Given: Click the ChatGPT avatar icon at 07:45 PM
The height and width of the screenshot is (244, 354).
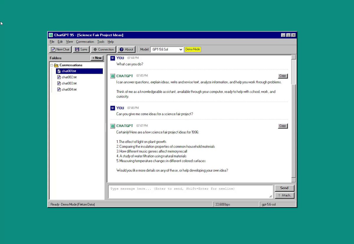Looking at the screenshot, I should (112, 76).
